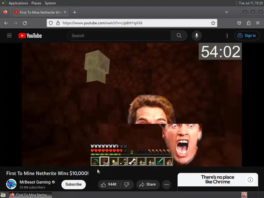Open the MrBeast Gaming channel link

point(35,182)
